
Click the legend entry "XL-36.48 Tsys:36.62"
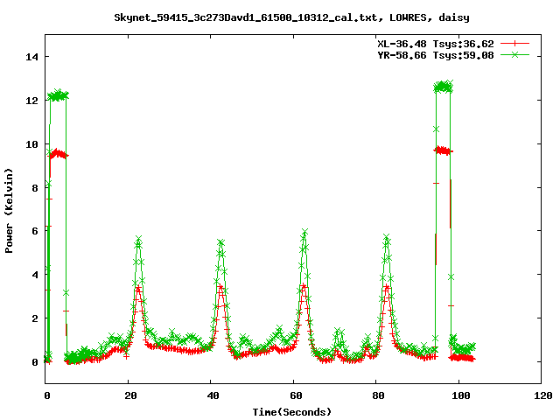point(436,44)
